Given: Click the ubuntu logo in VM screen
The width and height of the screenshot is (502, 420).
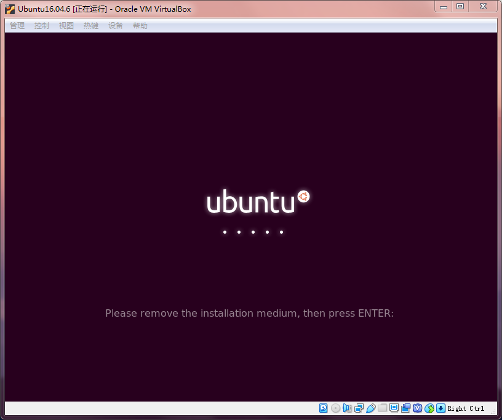Looking at the screenshot, I should click(258, 201).
